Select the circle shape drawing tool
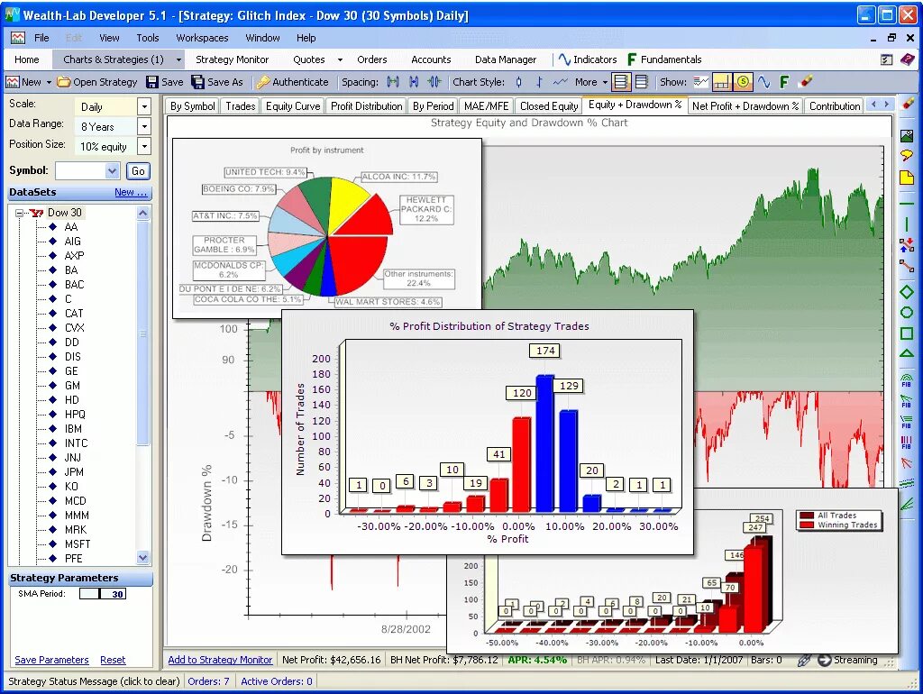 pyautogui.click(x=907, y=313)
